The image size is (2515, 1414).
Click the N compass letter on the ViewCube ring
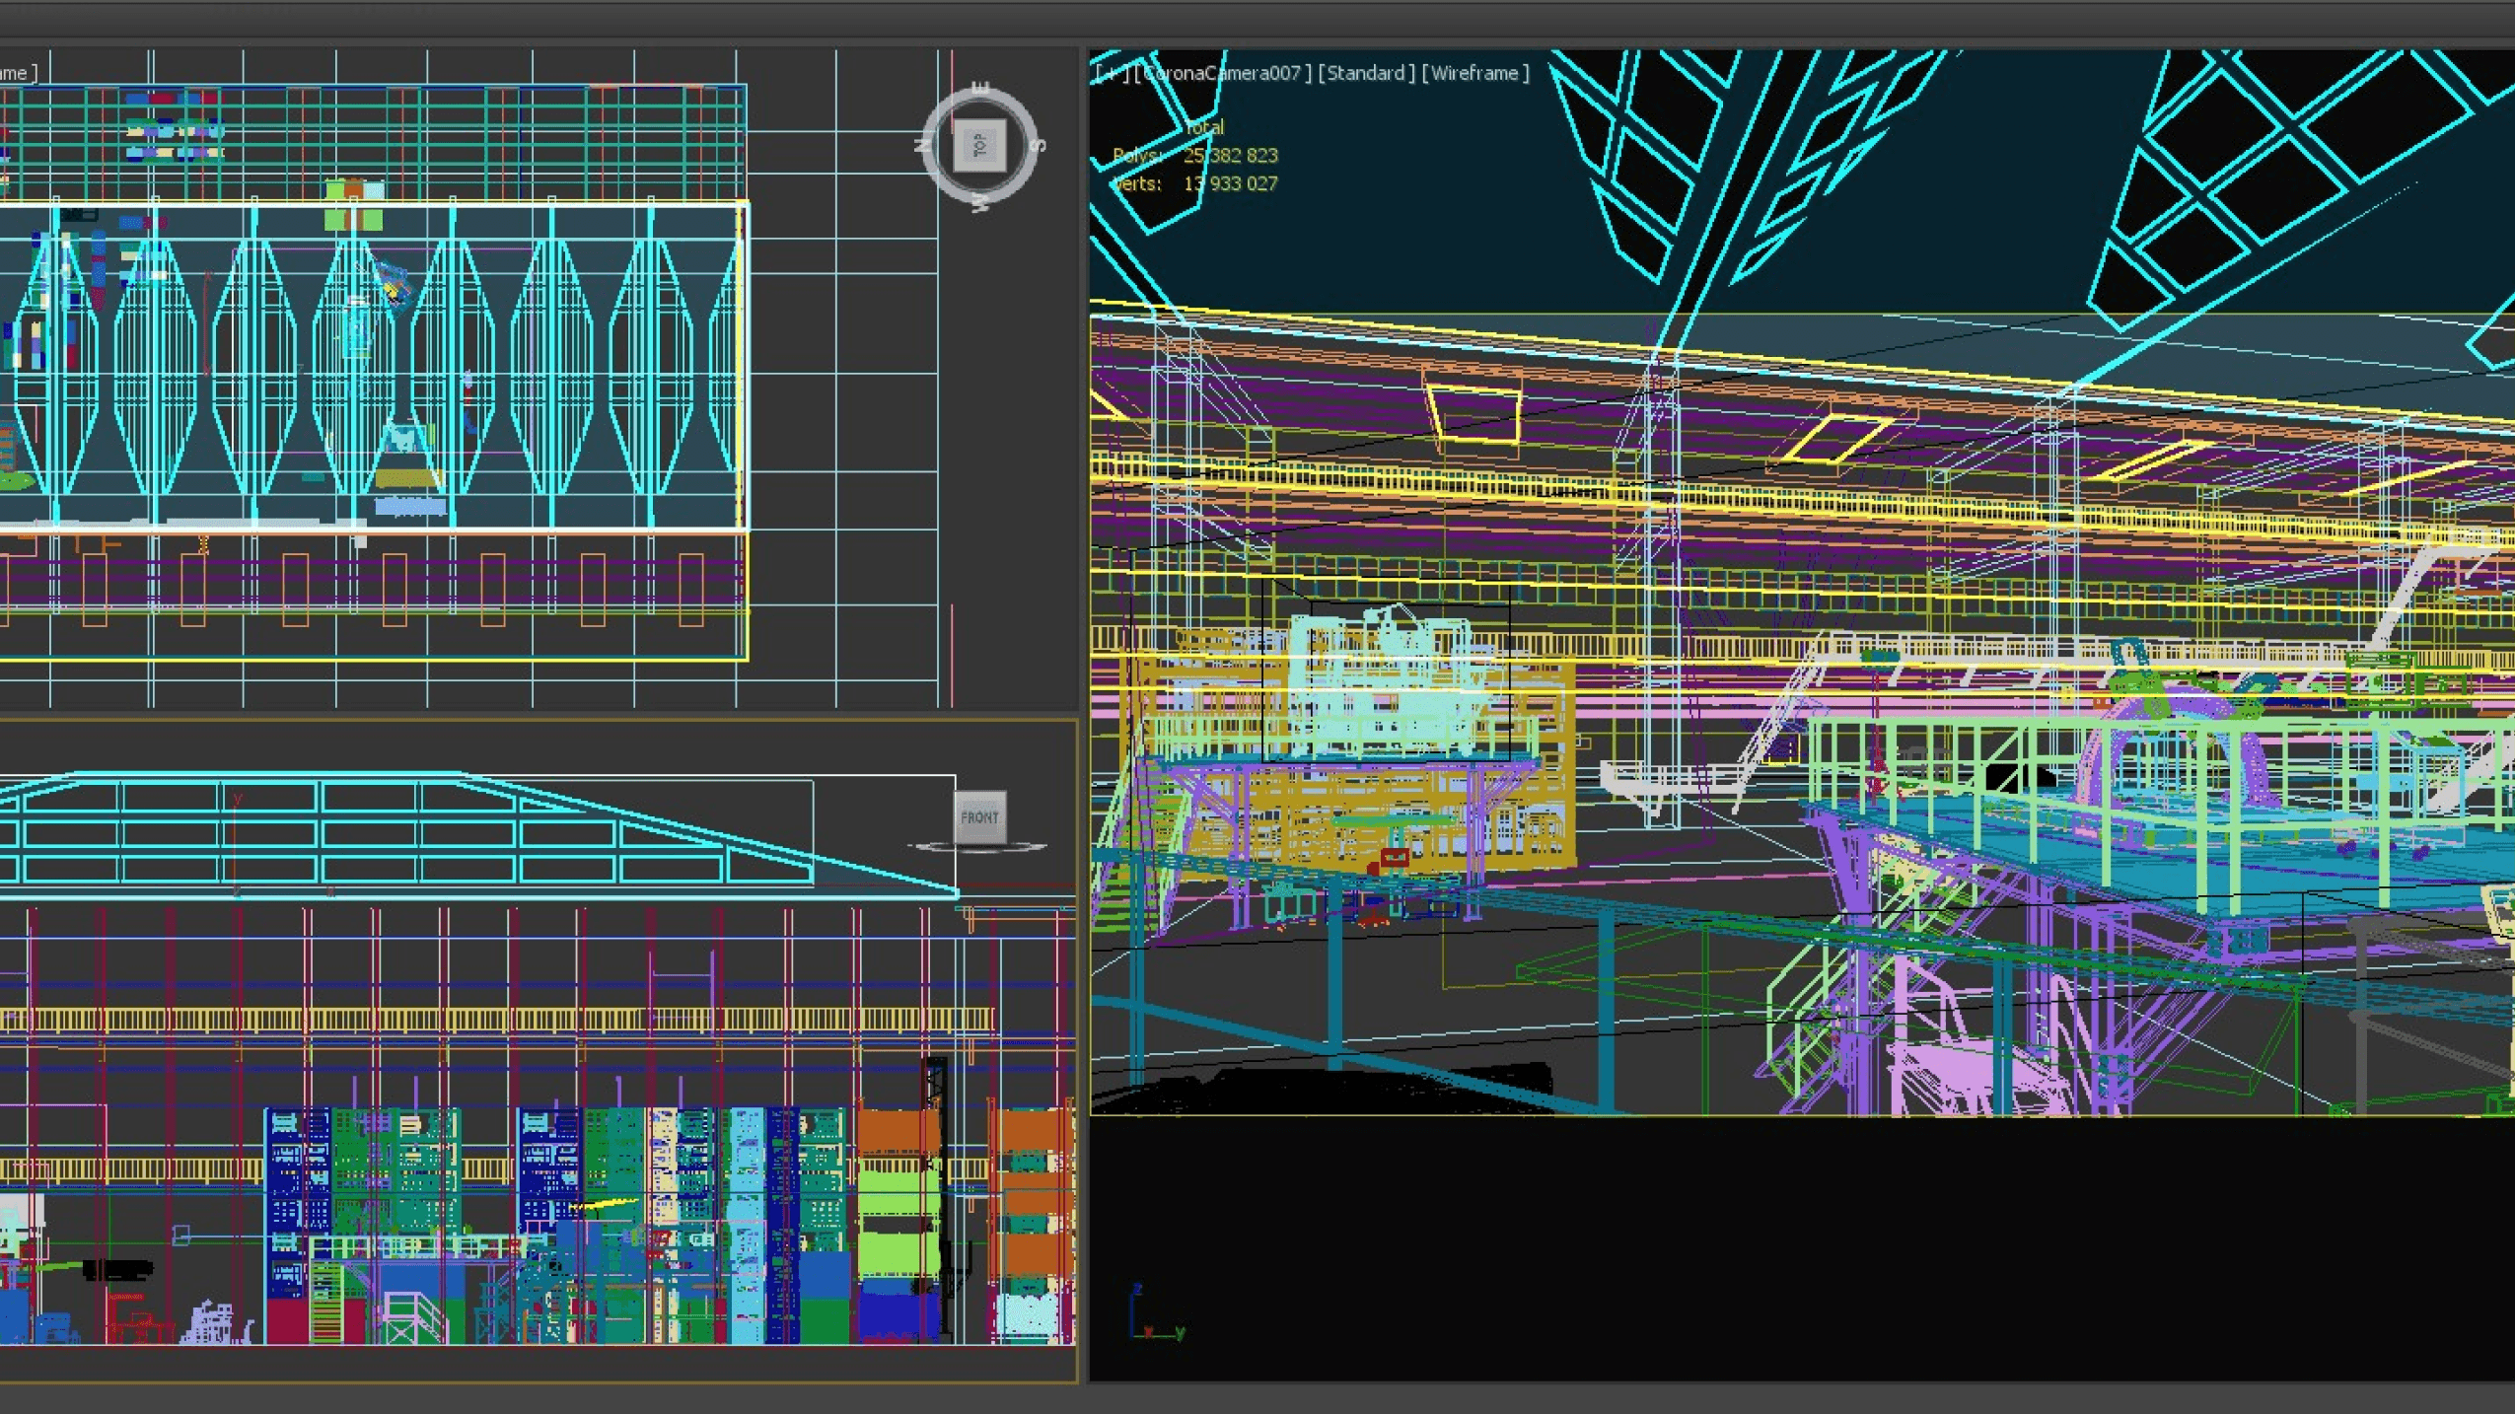coord(923,146)
